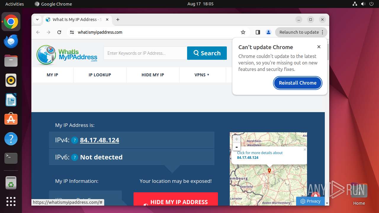Open the Activities overview
Viewport: 379px width, 213px height.
[x=15, y=4]
